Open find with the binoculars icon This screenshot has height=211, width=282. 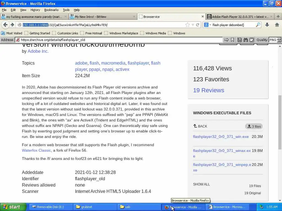[x=246, y=40]
